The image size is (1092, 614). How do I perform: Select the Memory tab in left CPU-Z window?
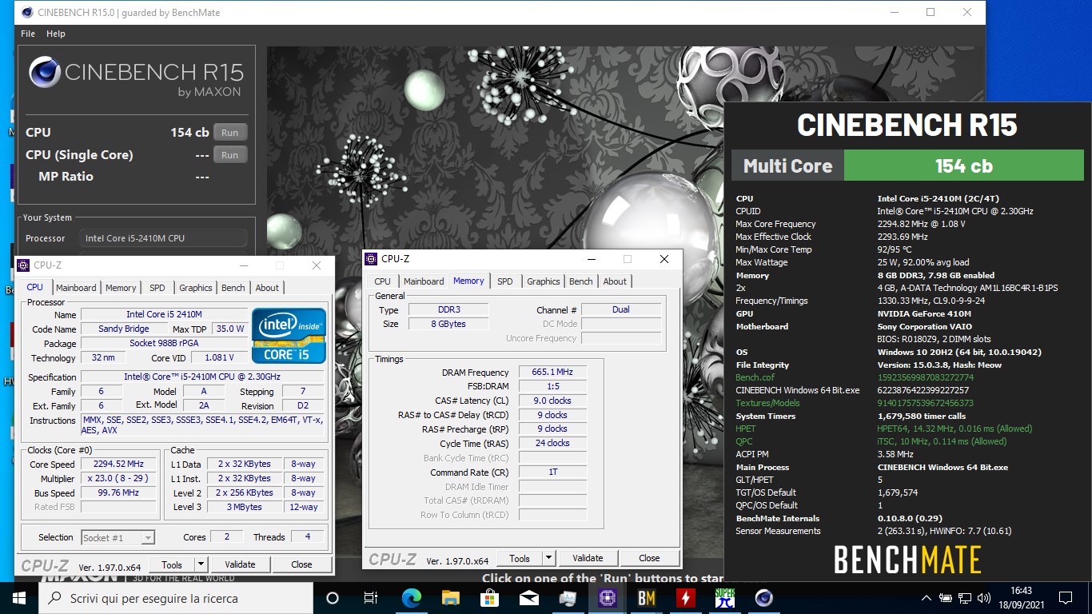[x=121, y=288]
